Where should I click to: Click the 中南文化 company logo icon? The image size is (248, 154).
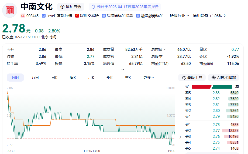pos(10,10)
